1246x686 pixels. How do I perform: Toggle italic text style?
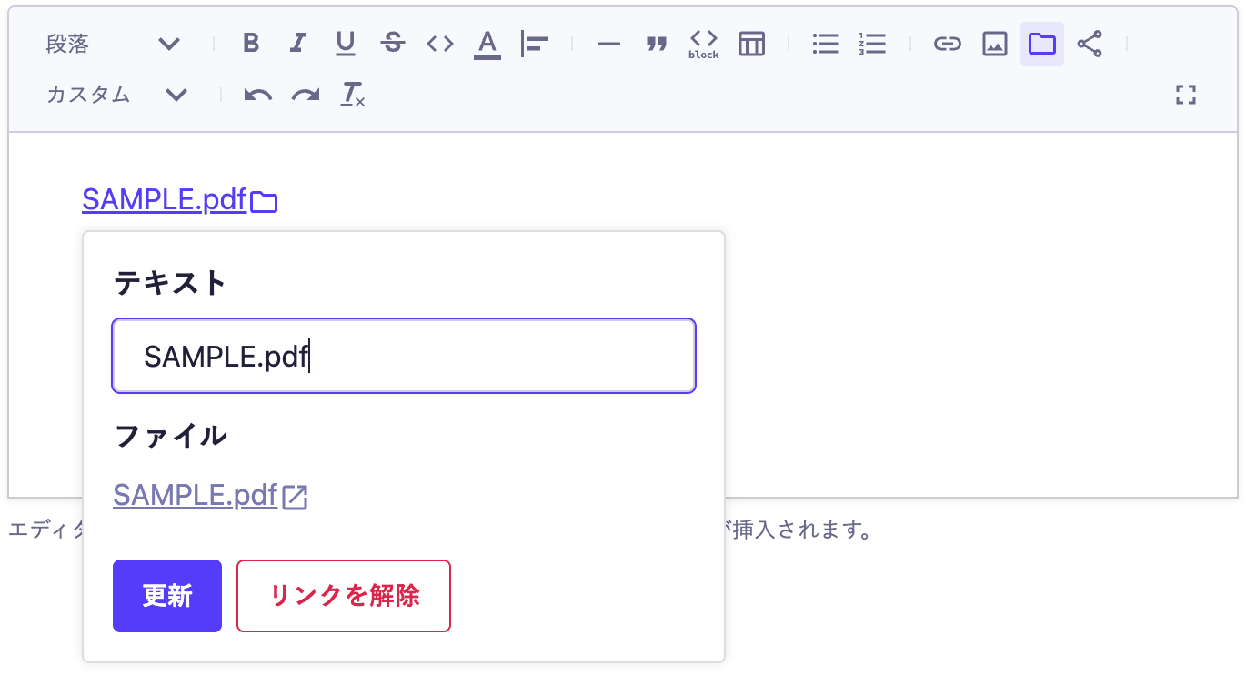pos(298,44)
